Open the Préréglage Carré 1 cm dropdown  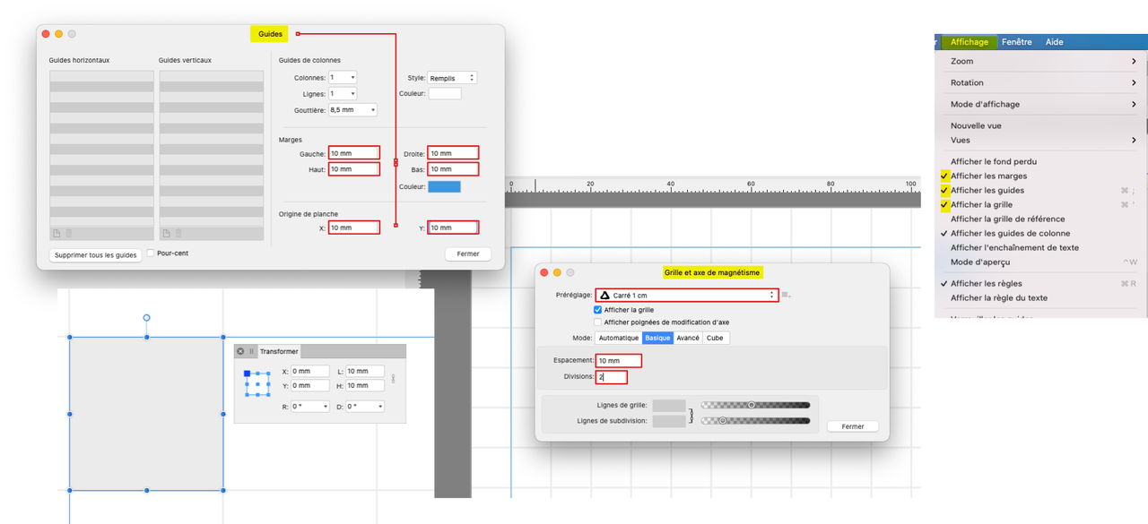click(x=686, y=295)
